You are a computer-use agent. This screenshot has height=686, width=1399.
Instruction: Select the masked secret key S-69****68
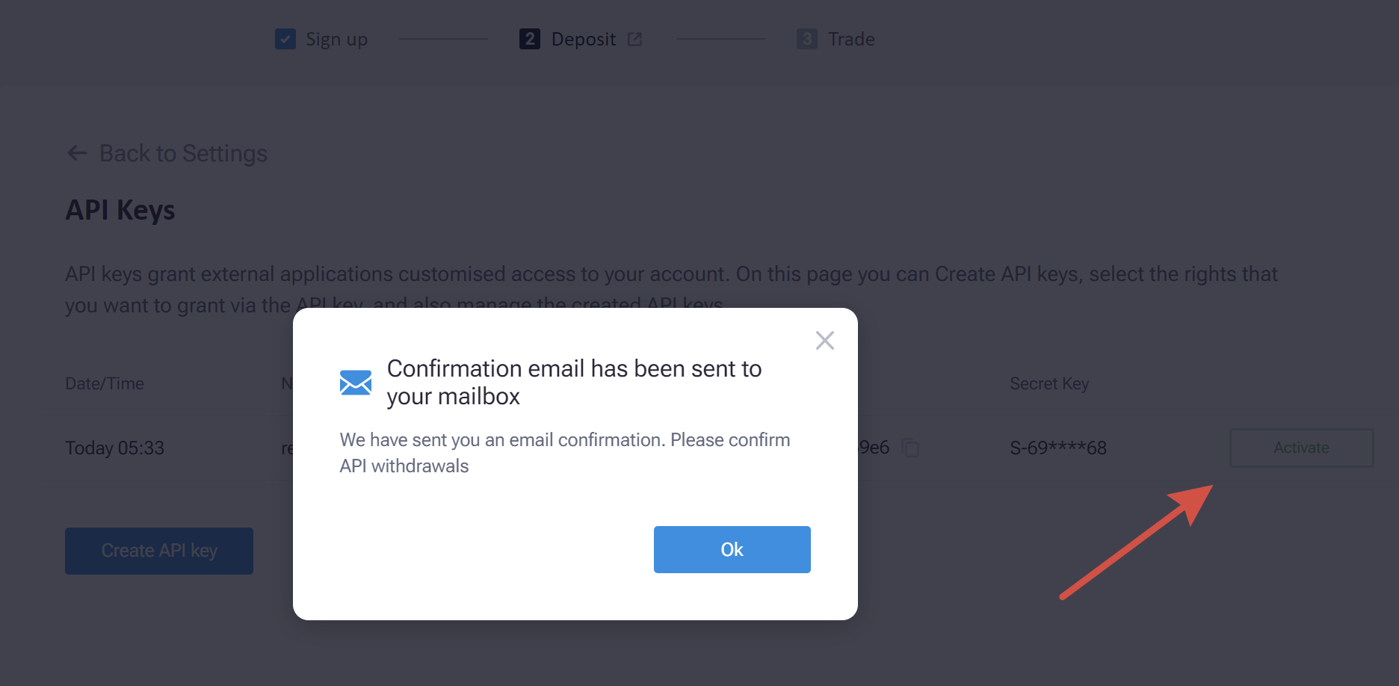click(1058, 448)
